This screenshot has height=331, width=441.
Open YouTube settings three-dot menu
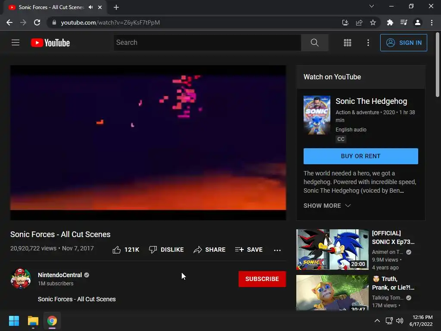tap(368, 43)
